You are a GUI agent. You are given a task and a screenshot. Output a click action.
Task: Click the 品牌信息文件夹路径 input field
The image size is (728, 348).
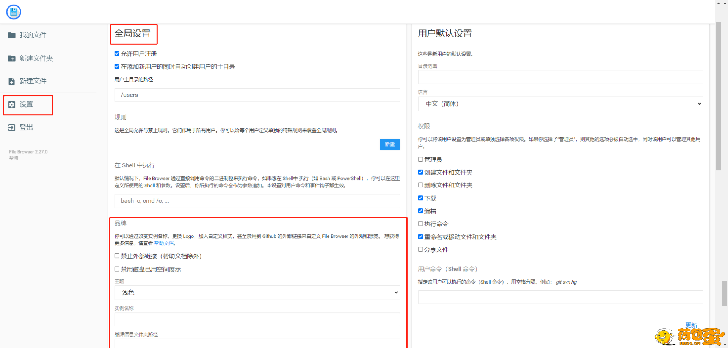point(257,343)
